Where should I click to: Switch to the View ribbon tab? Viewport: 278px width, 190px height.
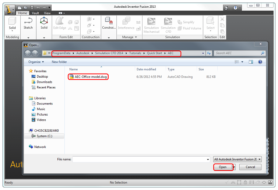pos(47,13)
